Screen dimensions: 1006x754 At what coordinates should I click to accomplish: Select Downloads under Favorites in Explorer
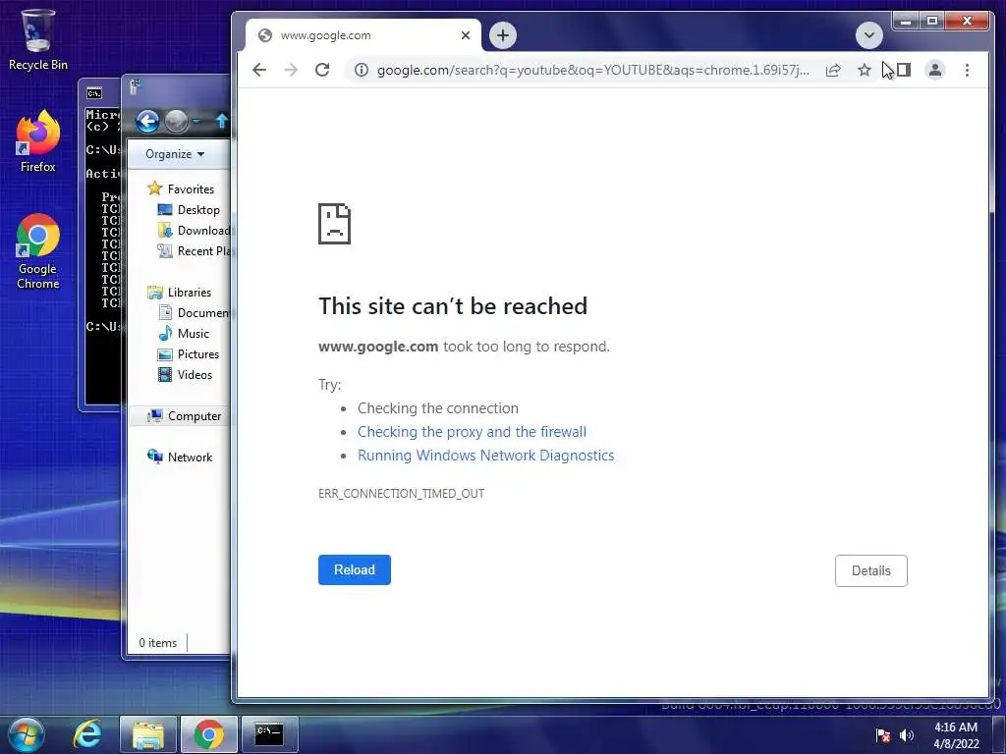[x=194, y=230]
